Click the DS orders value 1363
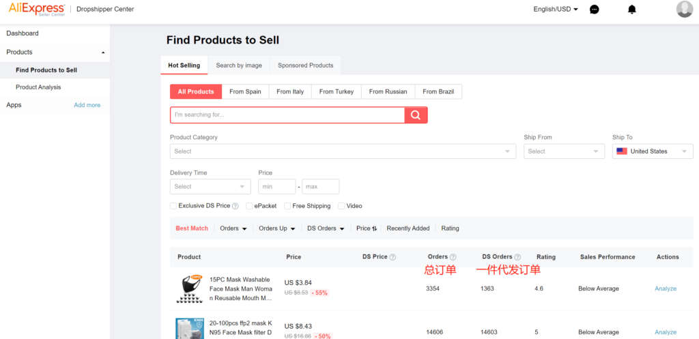Viewport: 699px width, 339px height. coord(487,289)
